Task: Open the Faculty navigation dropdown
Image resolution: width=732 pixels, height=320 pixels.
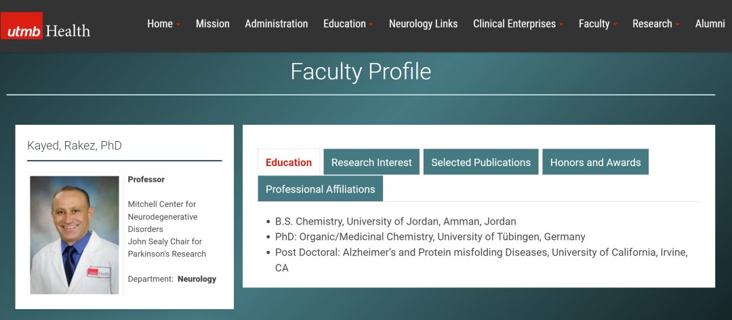Action: coord(598,24)
